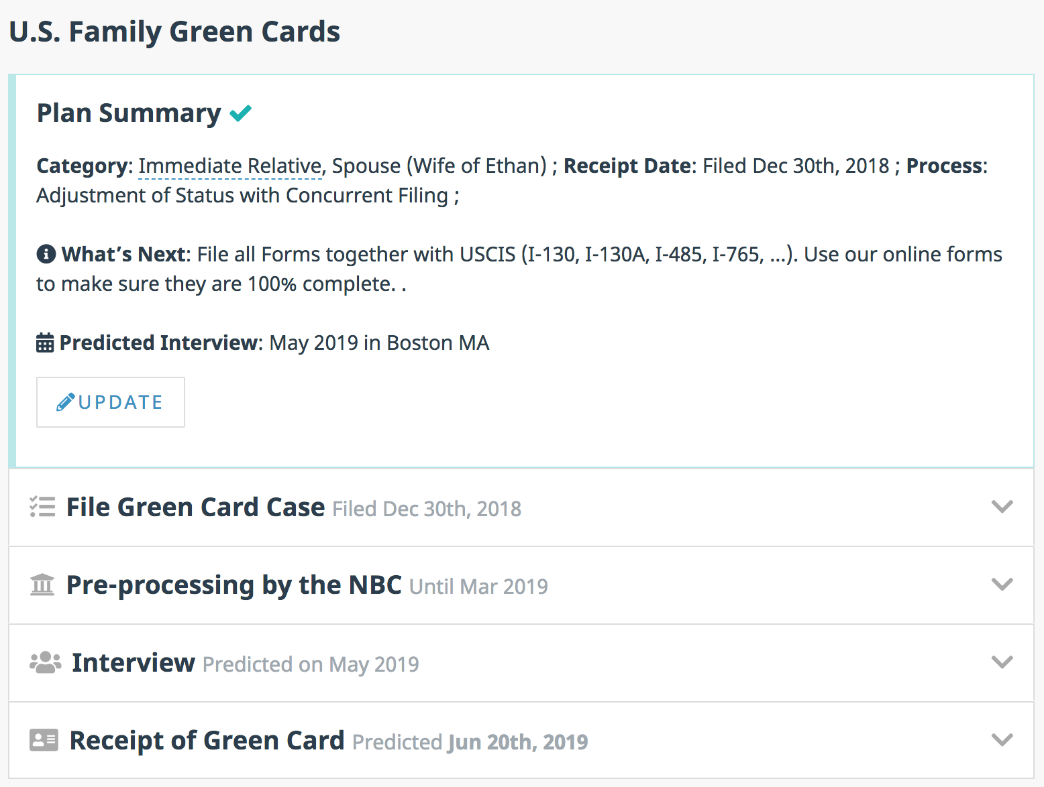
Task: Open the File Green Card Case heading
Action: coord(195,507)
